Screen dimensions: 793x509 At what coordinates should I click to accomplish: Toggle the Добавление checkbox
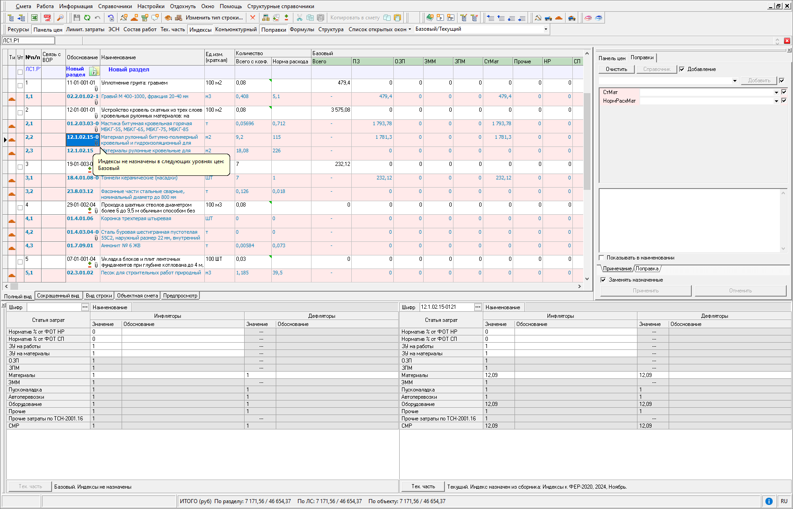coord(682,69)
